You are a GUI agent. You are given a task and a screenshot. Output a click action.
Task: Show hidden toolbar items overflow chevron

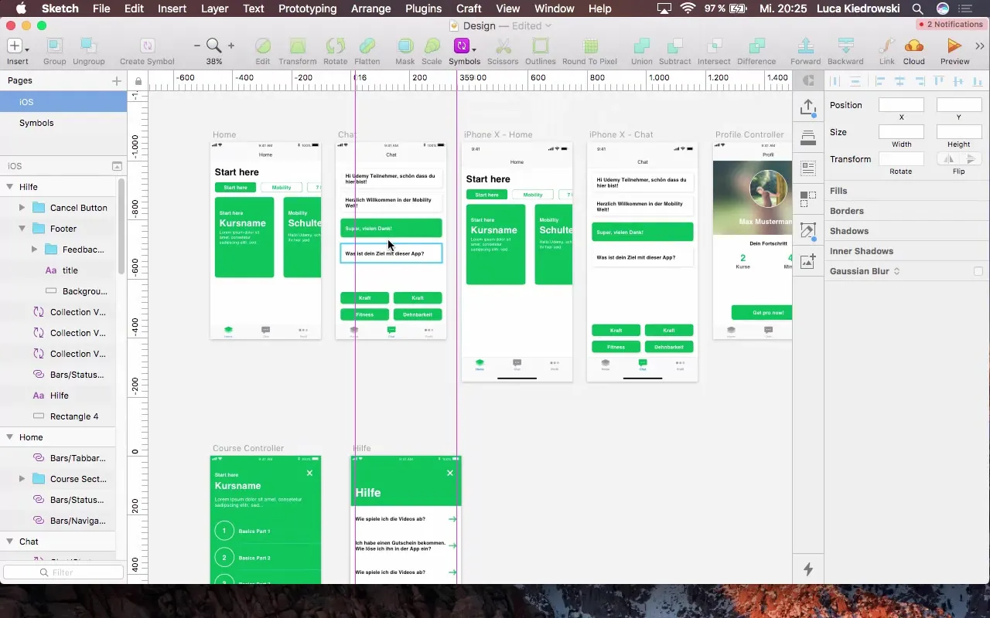981,46
